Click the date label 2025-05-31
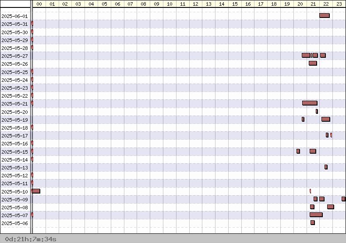Viewport: 346px width, 243px height. (14, 24)
